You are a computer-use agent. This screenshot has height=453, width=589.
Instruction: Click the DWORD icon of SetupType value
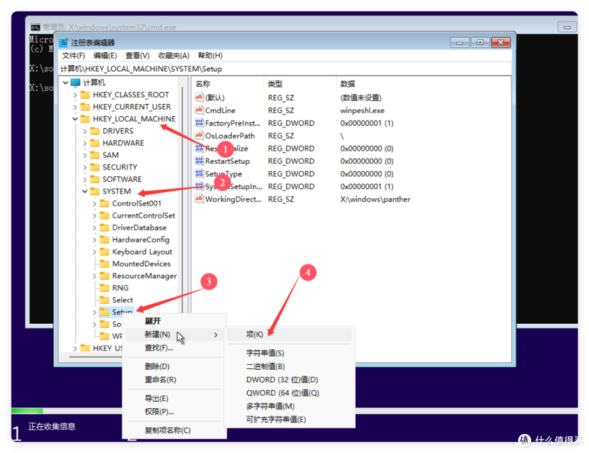(199, 173)
